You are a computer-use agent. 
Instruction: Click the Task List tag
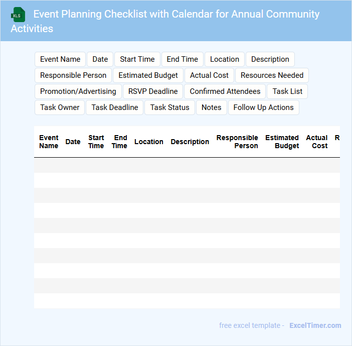click(x=287, y=91)
